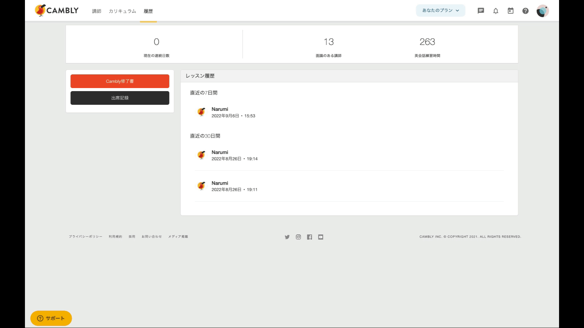584x328 pixels.
Task: Open the メディア掲載 link
Action: click(x=178, y=237)
